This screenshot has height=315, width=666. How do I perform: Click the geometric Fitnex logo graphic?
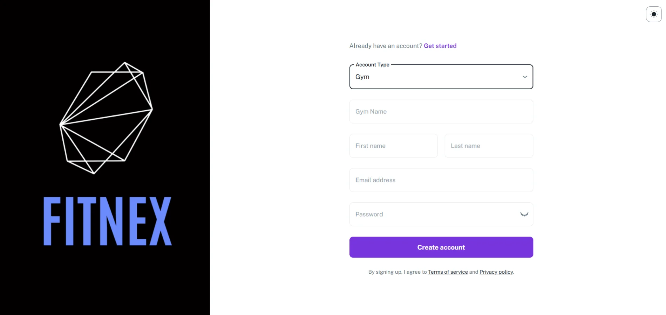tap(106, 118)
